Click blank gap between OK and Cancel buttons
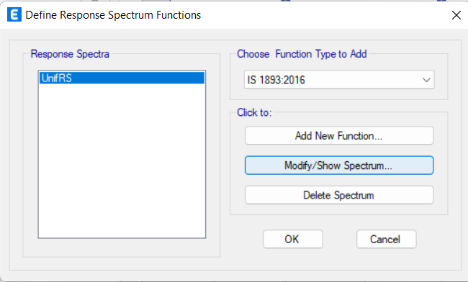This screenshot has height=282, width=468. pyautogui.click(x=339, y=239)
